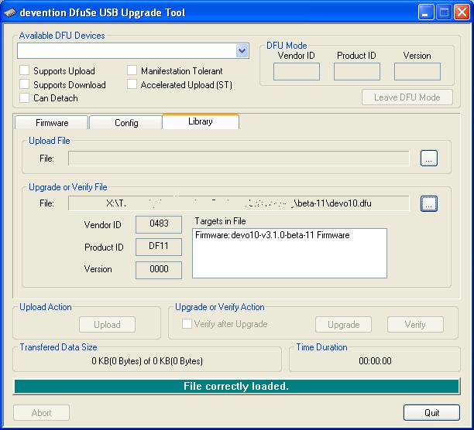Click the file Product ID field DF11

pyautogui.click(x=159, y=247)
